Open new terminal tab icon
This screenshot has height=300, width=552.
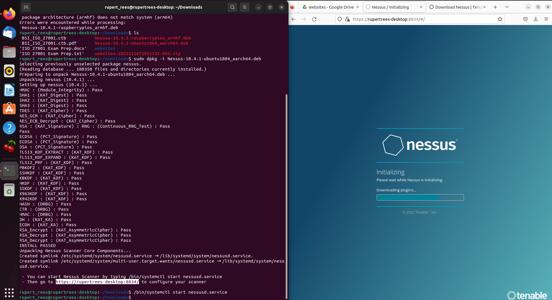pyautogui.click(x=26, y=7)
